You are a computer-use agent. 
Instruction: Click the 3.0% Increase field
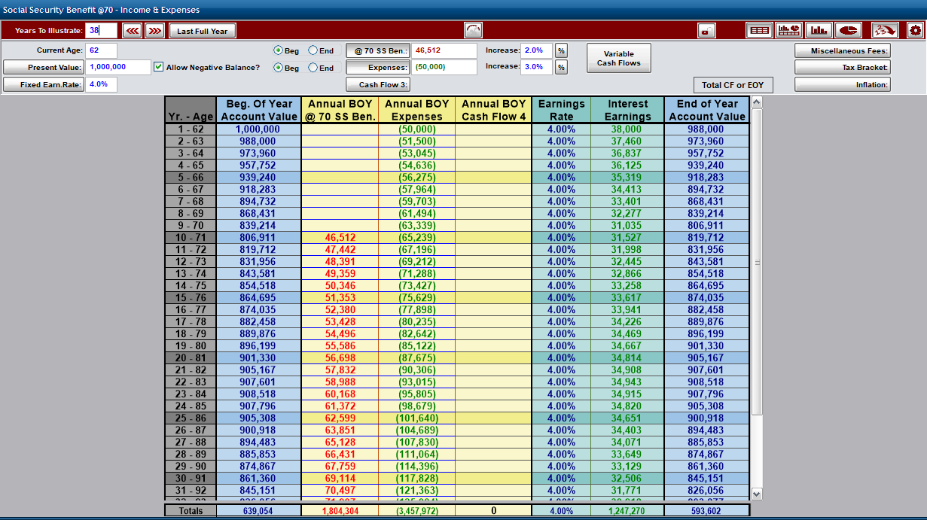point(536,67)
